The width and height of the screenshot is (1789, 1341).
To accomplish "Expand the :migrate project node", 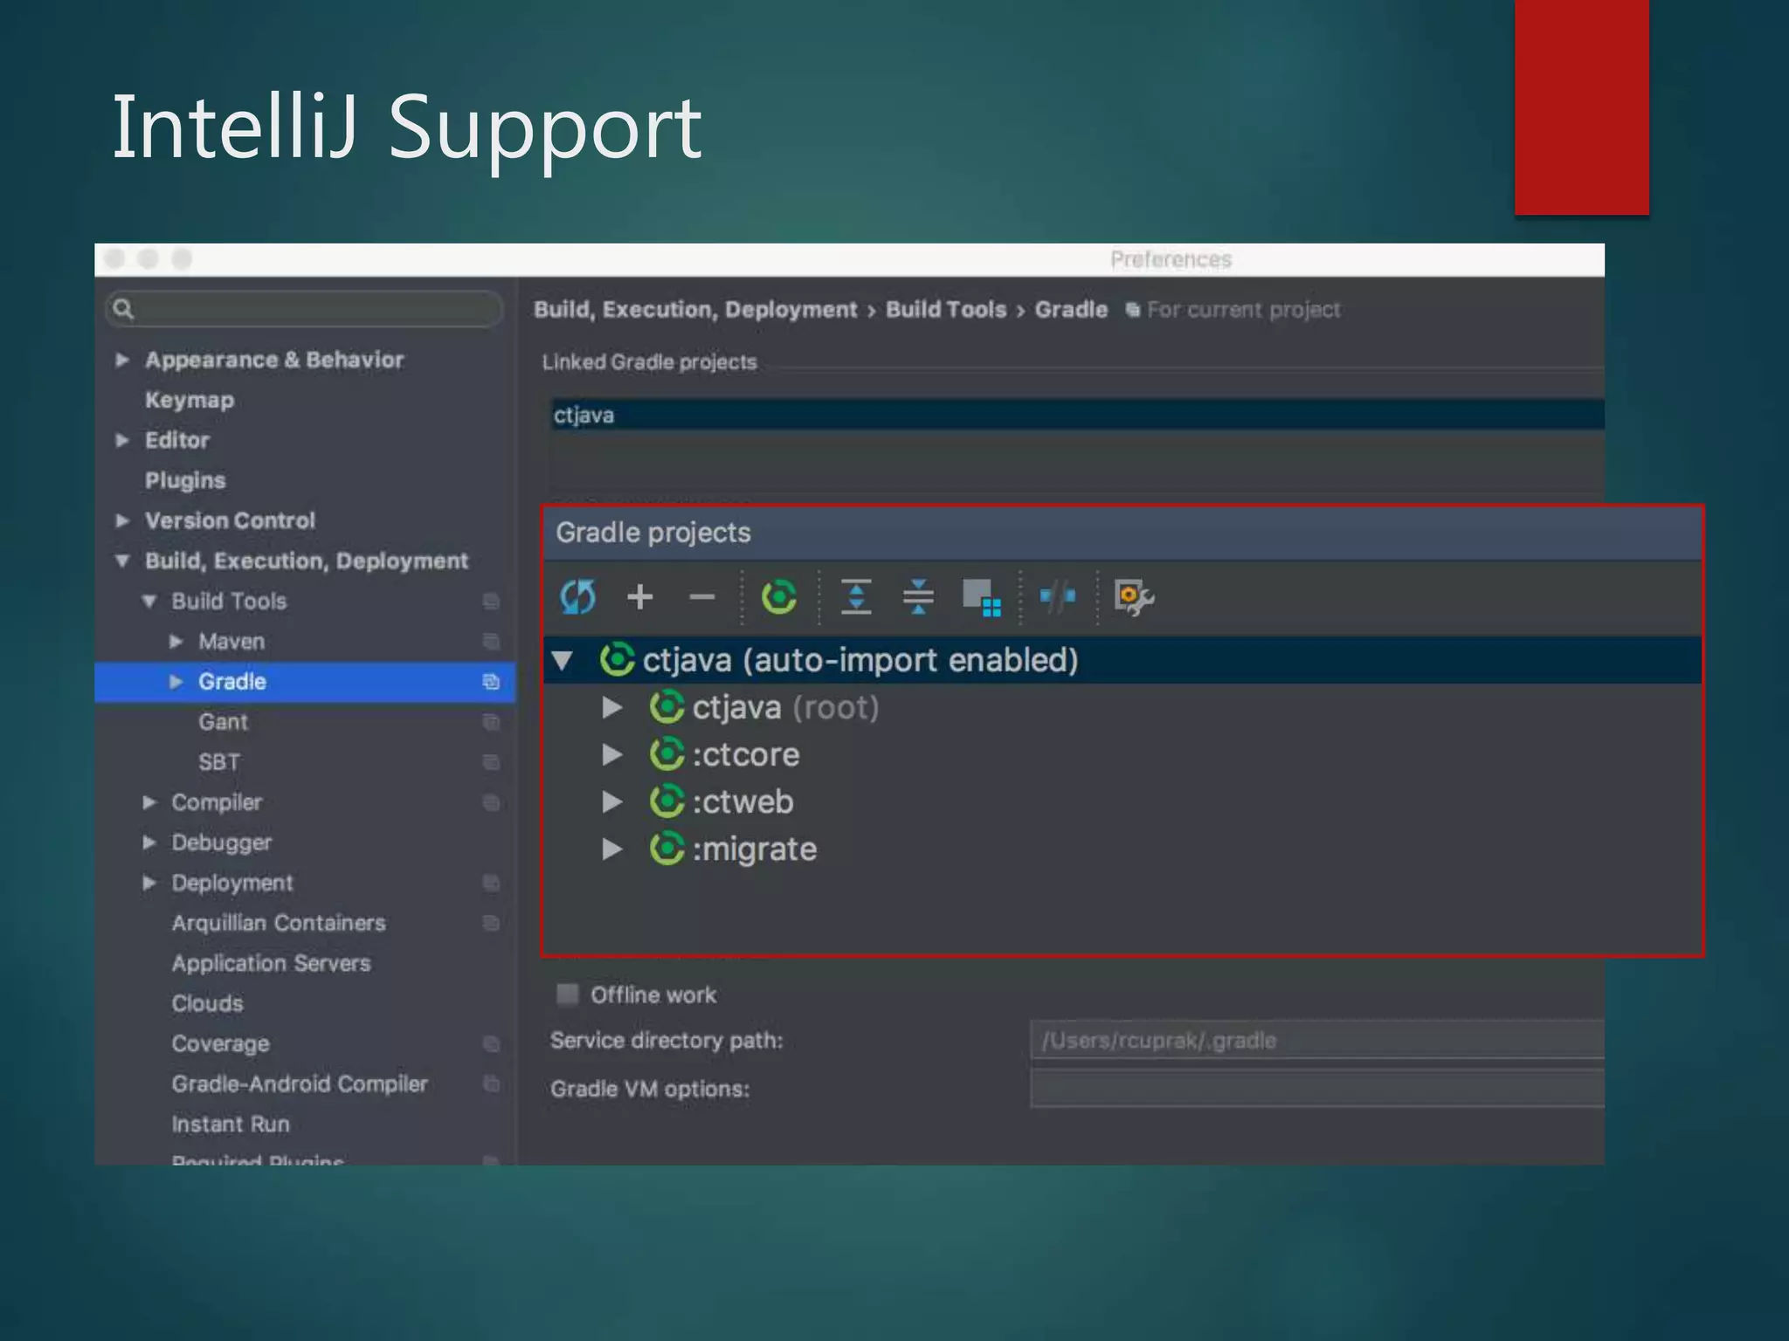I will [612, 849].
